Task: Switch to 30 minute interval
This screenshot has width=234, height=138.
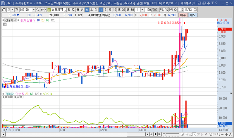Action: click(123, 10)
